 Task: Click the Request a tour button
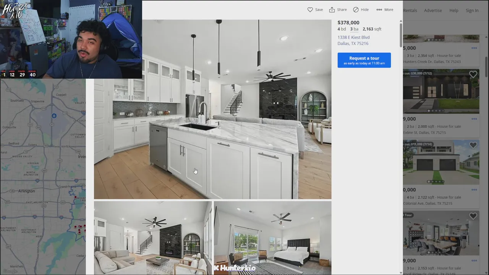[364, 60]
